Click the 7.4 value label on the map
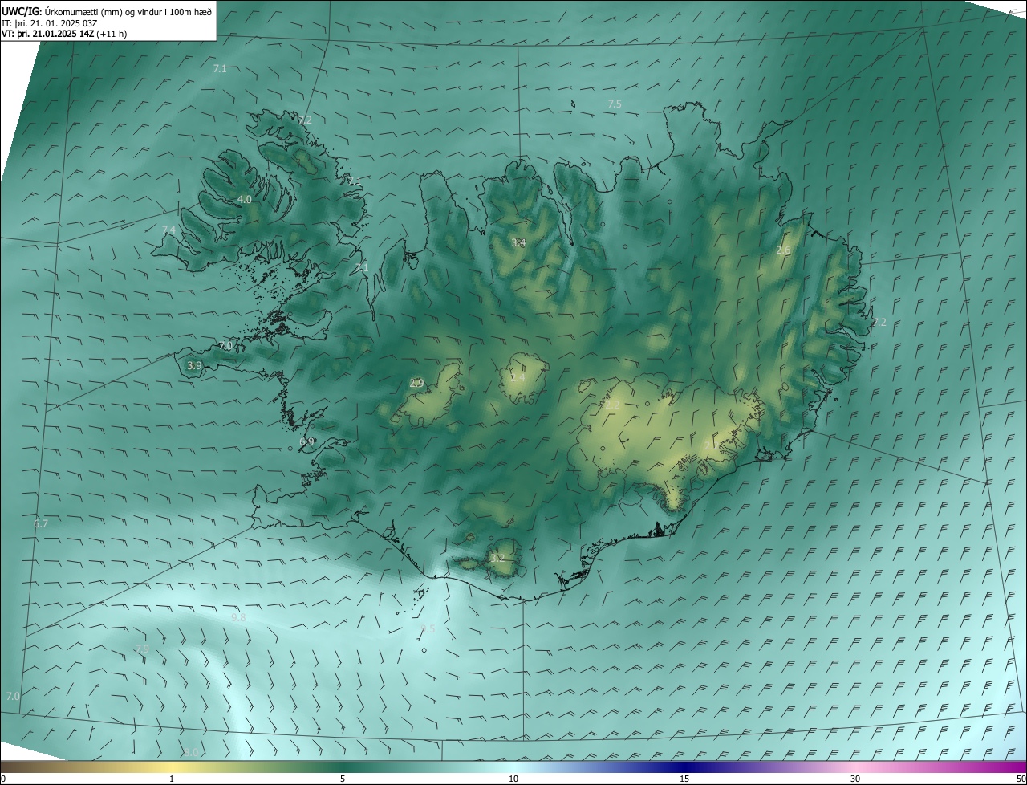Image resolution: width=1027 pixels, height=785 pixels. click(x=168, y=230)
